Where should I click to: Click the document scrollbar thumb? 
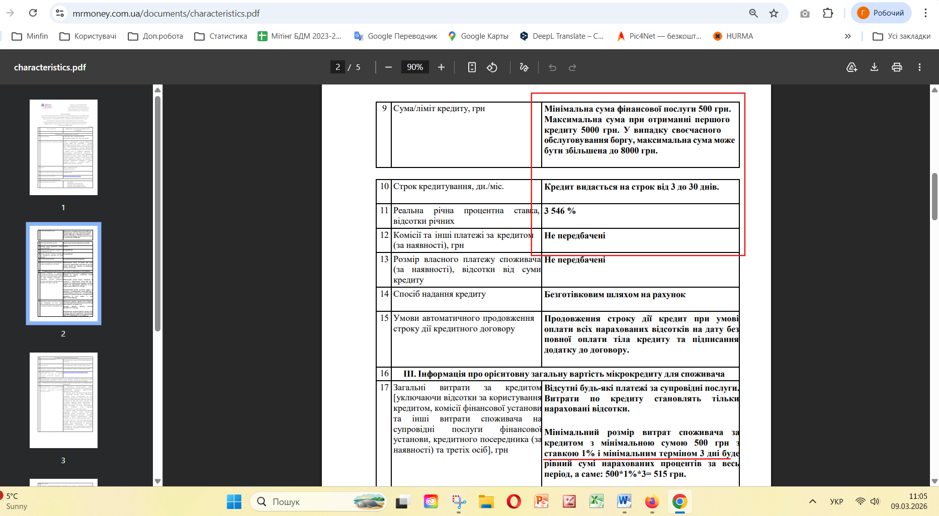[x=934, y=197]
